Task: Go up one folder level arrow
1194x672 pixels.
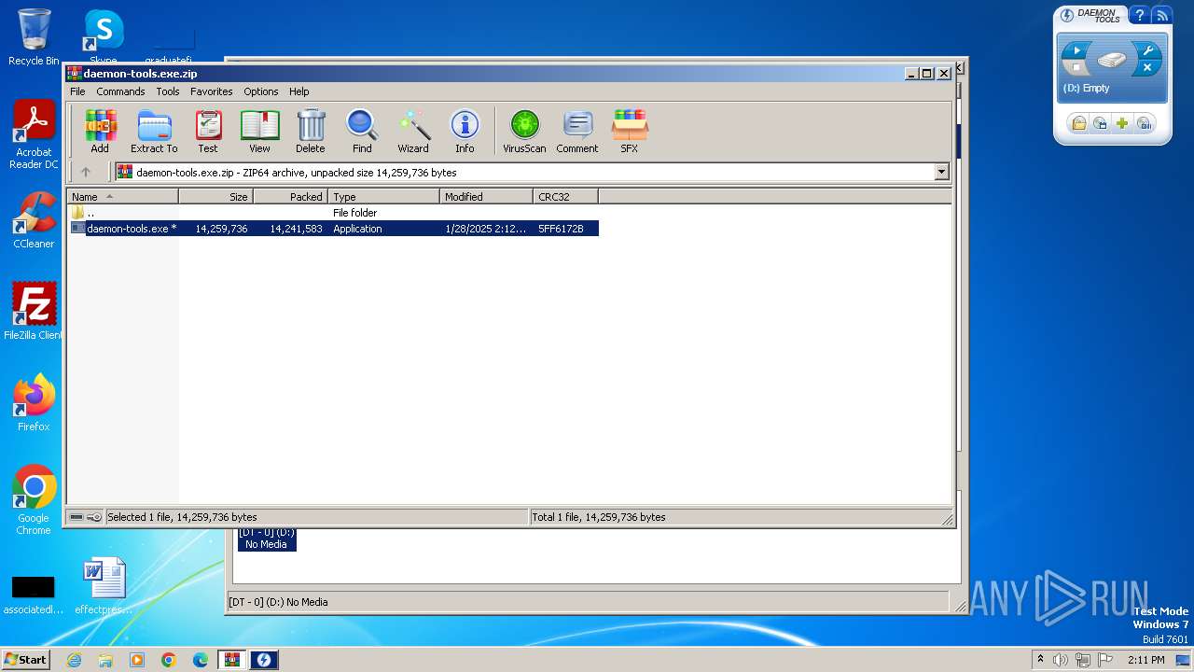Action: coord(86,172)
